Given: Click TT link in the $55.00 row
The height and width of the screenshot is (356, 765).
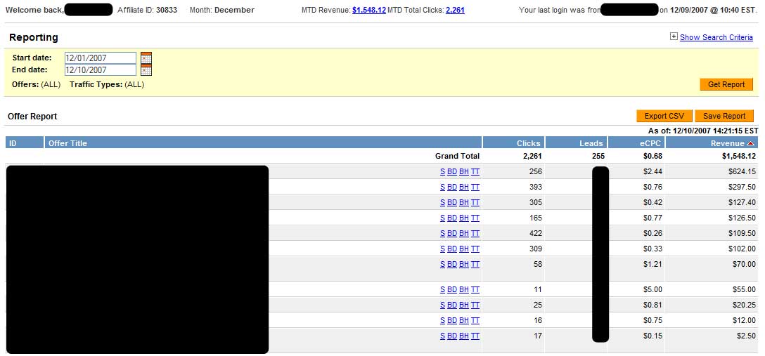Looking at the screenshot, I should coord(475,290).
